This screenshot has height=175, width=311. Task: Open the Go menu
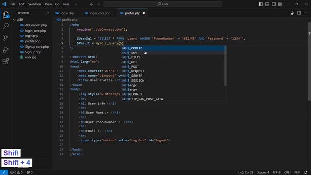(x=57, y=4)
